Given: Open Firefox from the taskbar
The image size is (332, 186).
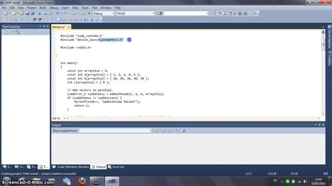Looking at the screenshot, I should point(82,181).
